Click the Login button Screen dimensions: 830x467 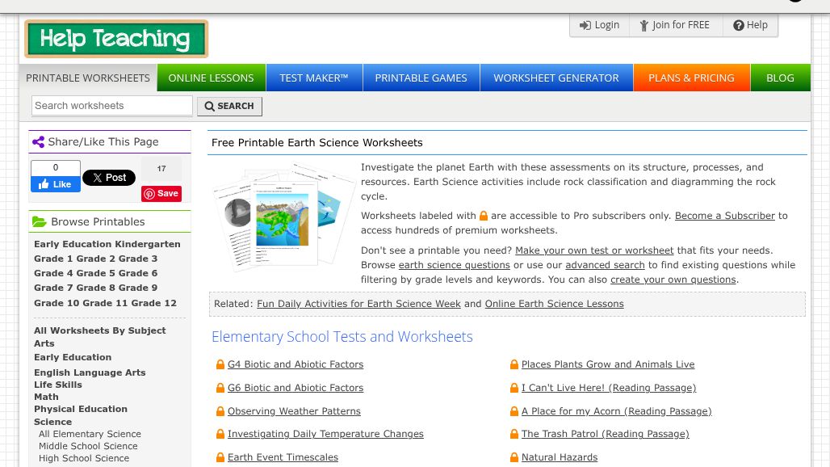(599, 25)
